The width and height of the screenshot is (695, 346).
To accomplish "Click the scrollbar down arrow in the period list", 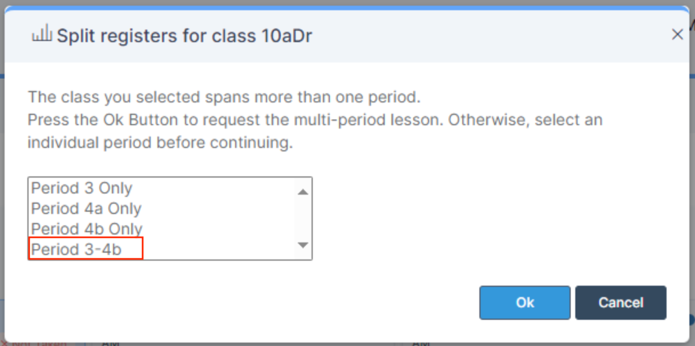I will 301,246.
